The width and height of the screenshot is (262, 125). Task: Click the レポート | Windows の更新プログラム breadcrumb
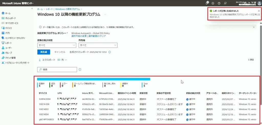(x=63, y=9)
